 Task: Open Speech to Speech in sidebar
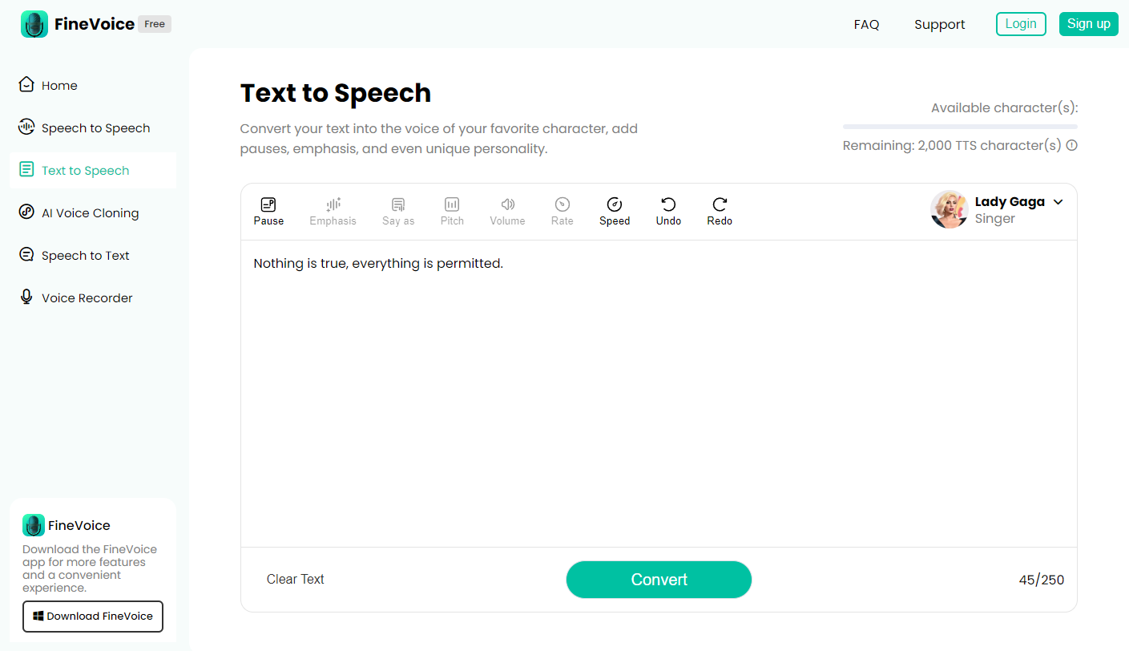95,128
